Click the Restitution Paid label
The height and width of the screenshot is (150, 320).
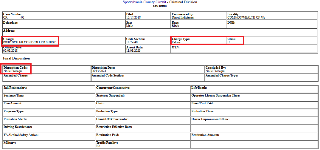108,135
